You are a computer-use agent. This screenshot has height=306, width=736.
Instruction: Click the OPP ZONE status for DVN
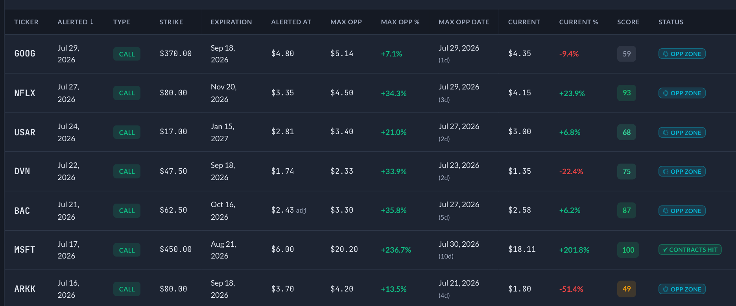click(682, 171)
